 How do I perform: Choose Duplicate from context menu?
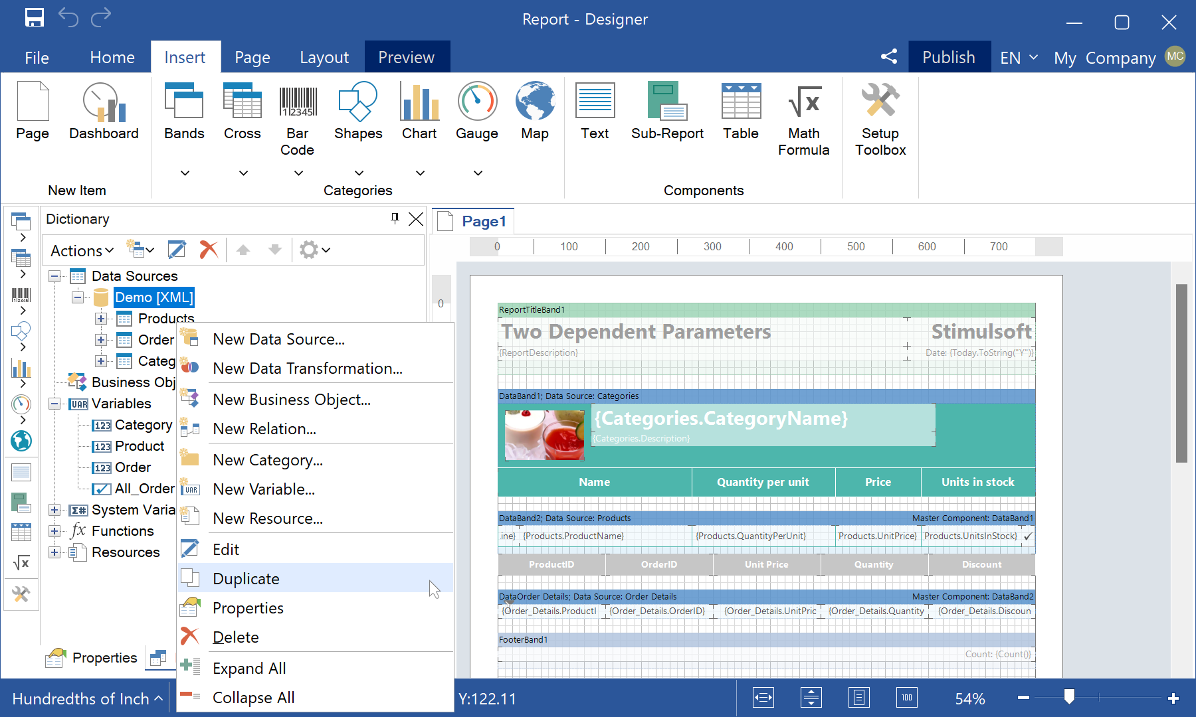pos(316,579)
